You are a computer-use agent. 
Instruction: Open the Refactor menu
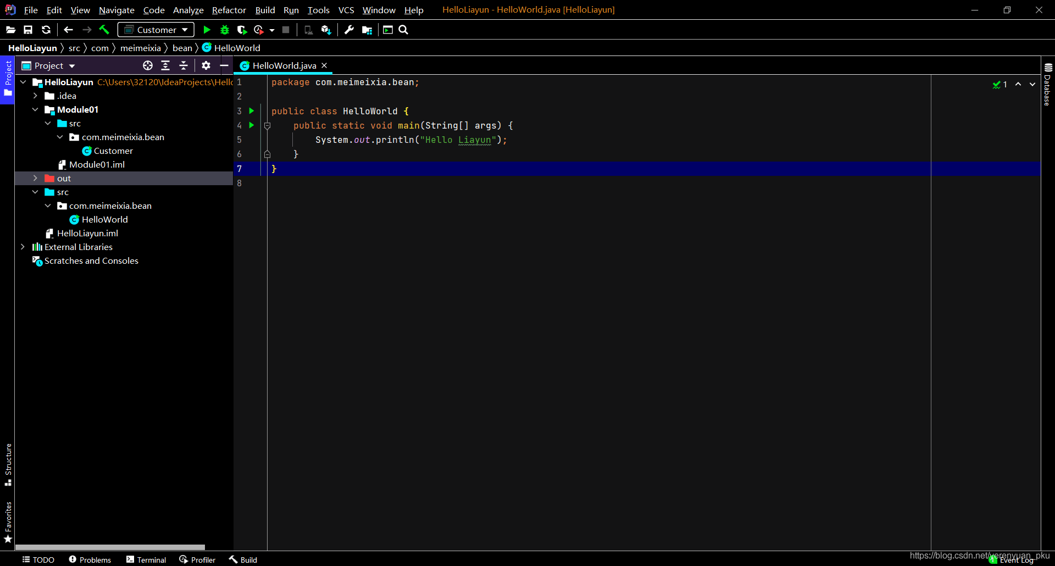click(x=229, y=10)
